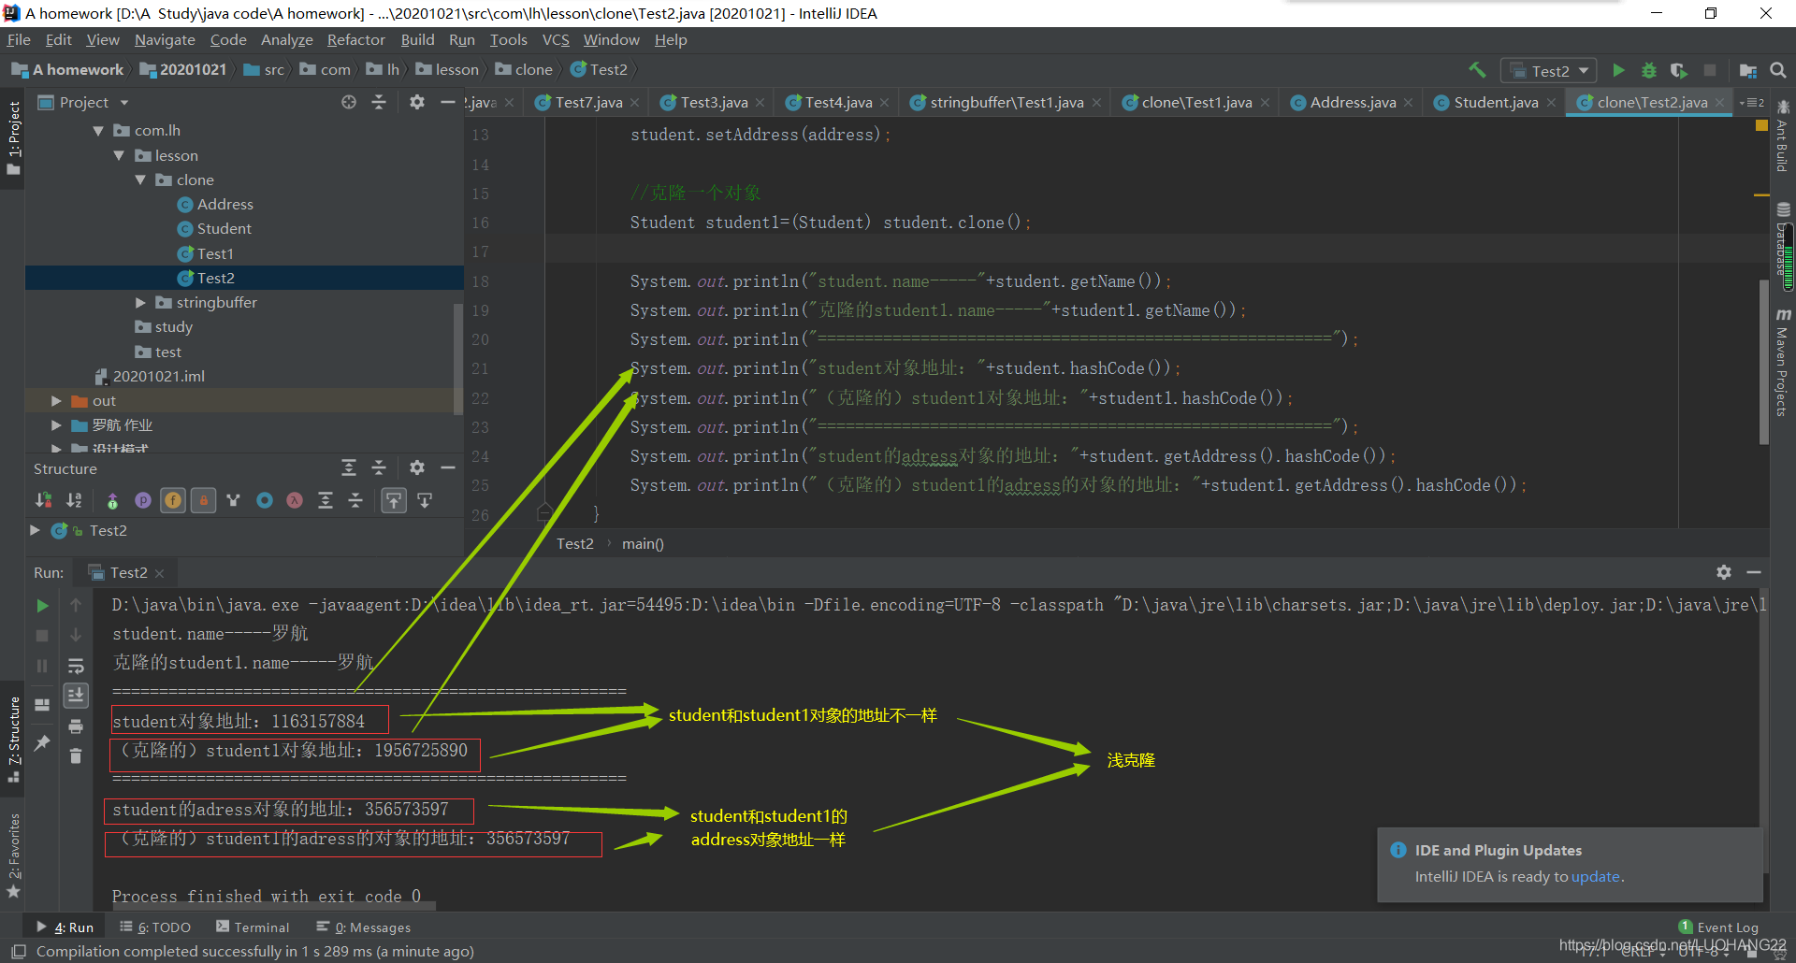
Task: Clear all Run console output
Action: click(x=76, y=756)
